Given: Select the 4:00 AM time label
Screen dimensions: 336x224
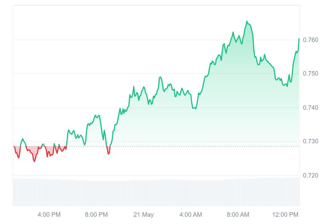Looking at the screenshot, I should pyautogui.click(x=191, y=215).
